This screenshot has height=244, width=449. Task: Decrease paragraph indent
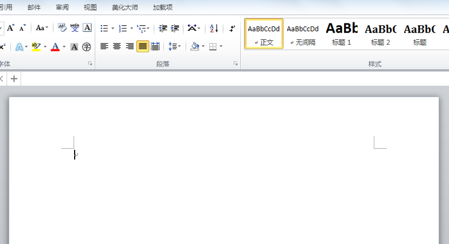pyautogui.click(x=163, y=28)
